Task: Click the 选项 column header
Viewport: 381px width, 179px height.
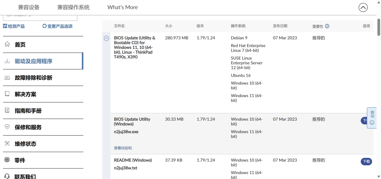Action: pos(367,26)
